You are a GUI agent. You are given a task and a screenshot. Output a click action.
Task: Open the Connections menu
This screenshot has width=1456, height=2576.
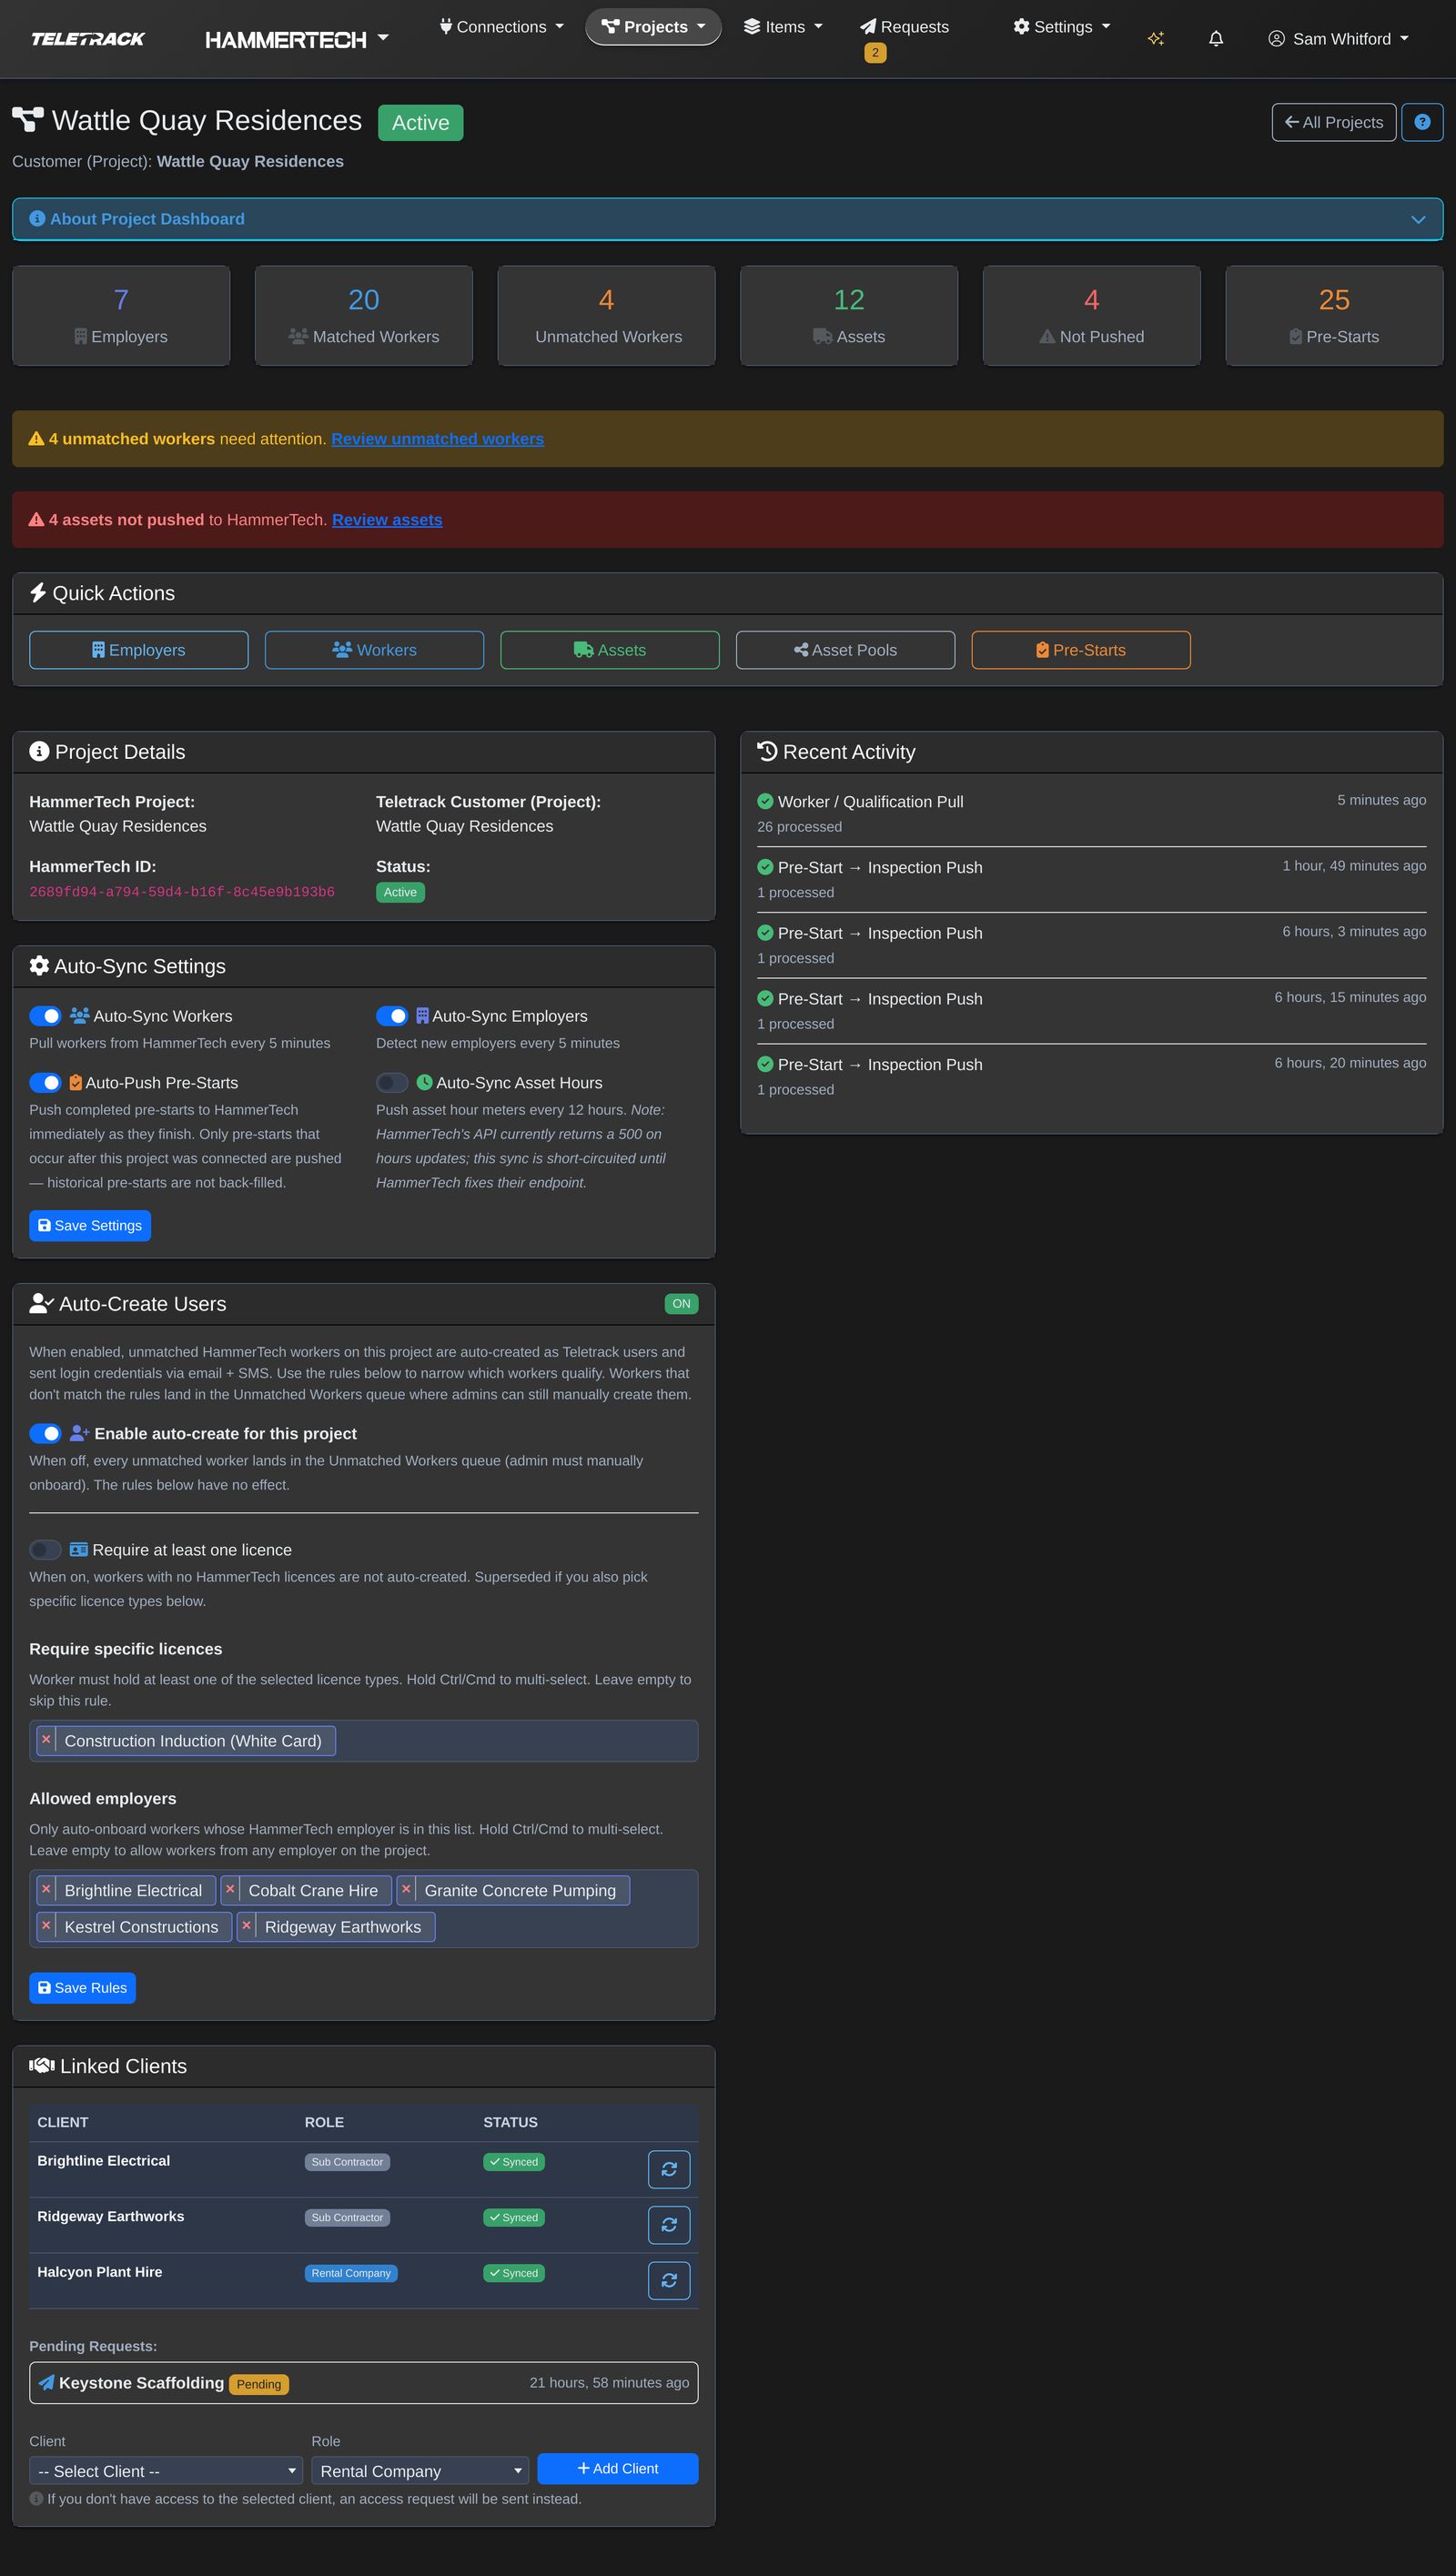[x=502, y=27]
